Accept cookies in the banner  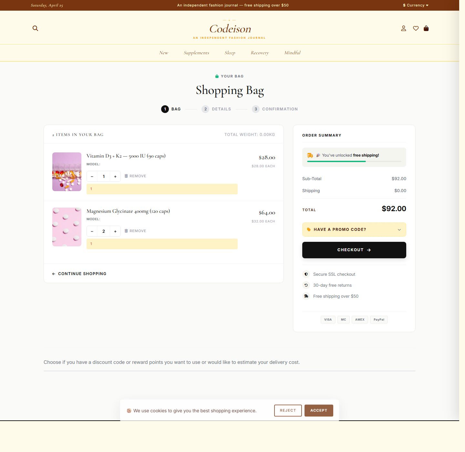click(319, 410)
